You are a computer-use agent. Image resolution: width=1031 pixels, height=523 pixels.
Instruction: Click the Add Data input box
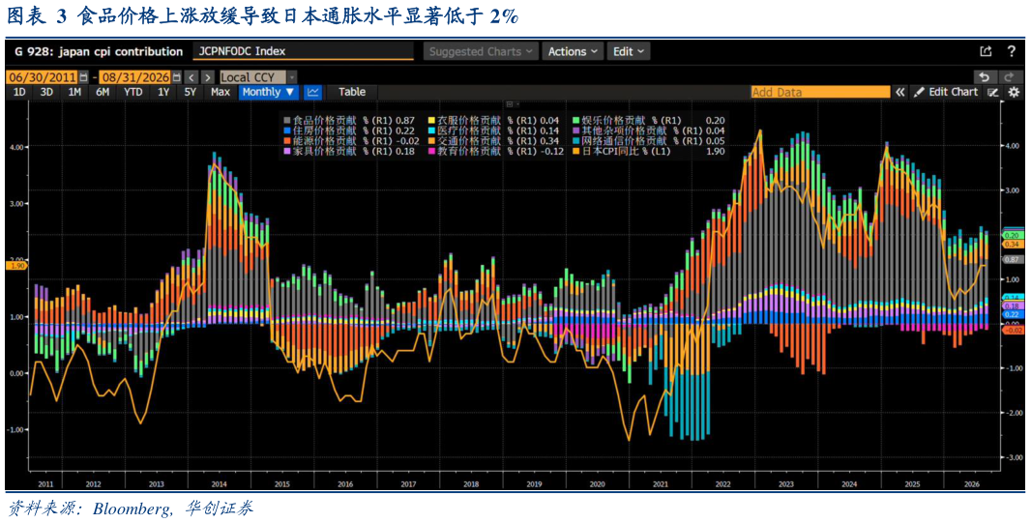pyautogui.click(x=820, y=92)
